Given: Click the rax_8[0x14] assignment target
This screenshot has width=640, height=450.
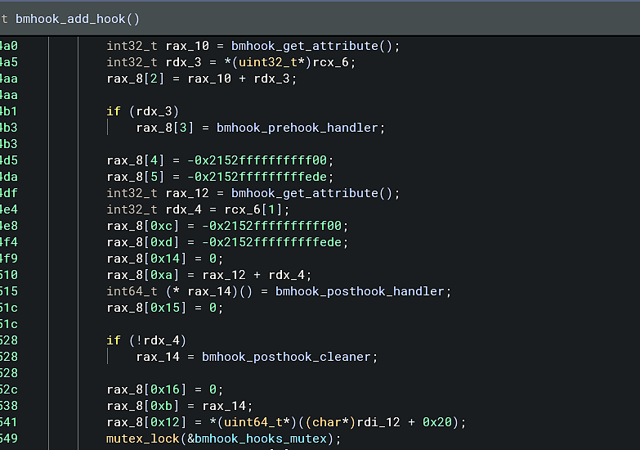Looking at the screenshot, I should (146, 259).
